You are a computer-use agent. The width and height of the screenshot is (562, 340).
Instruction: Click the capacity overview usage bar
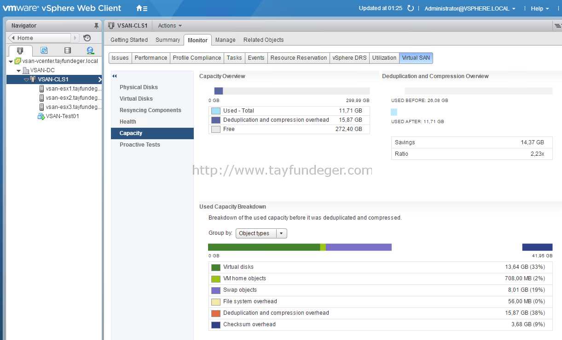point(292,91)
